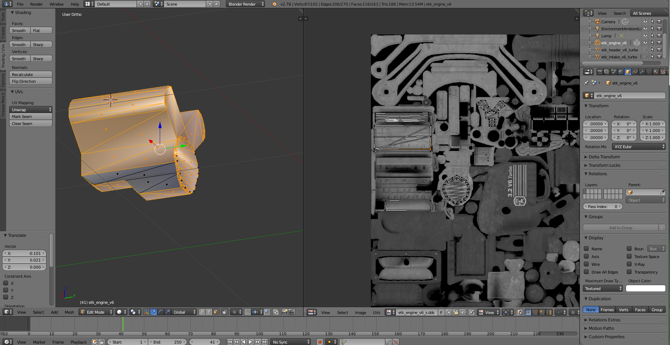Open the Render menu in top bar

[x=36, y=4]
